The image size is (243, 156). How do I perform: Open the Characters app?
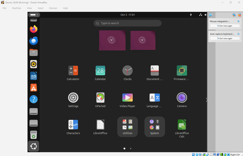coord(73,127)
